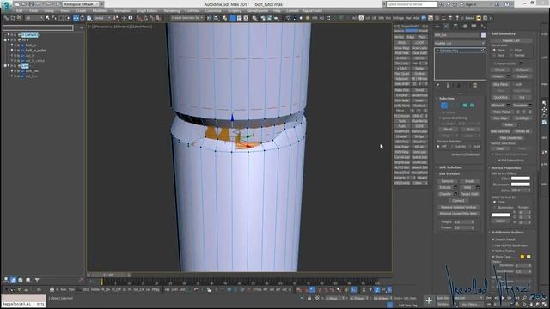550x309 pixels.
Task: Toggle Smooth Result checkbox
Action: point(493,239)
